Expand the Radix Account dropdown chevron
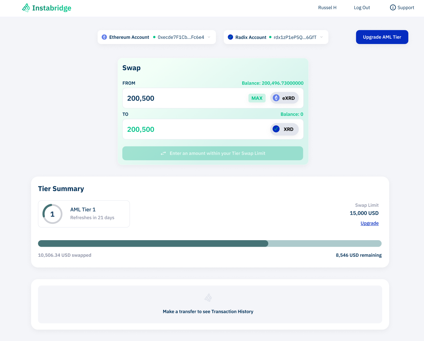This screenshot has height=341, width=424. pos(322,37)
